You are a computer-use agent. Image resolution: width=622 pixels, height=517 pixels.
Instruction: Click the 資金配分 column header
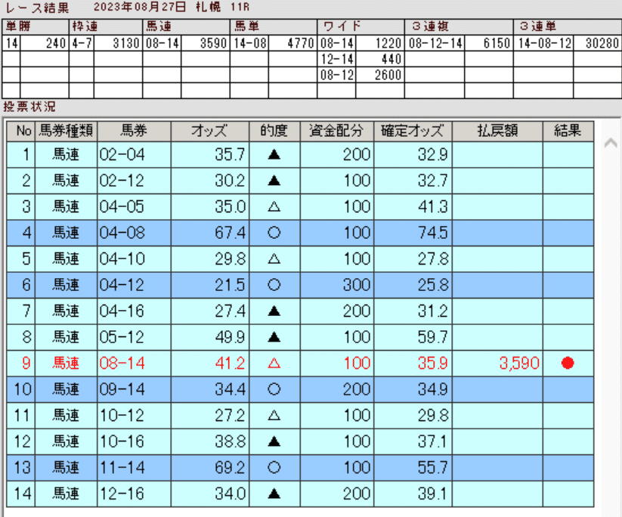click(x=337, y=131)
